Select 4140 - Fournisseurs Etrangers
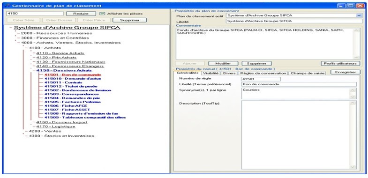This screenshot has width=368, height=178. [70, 66]
